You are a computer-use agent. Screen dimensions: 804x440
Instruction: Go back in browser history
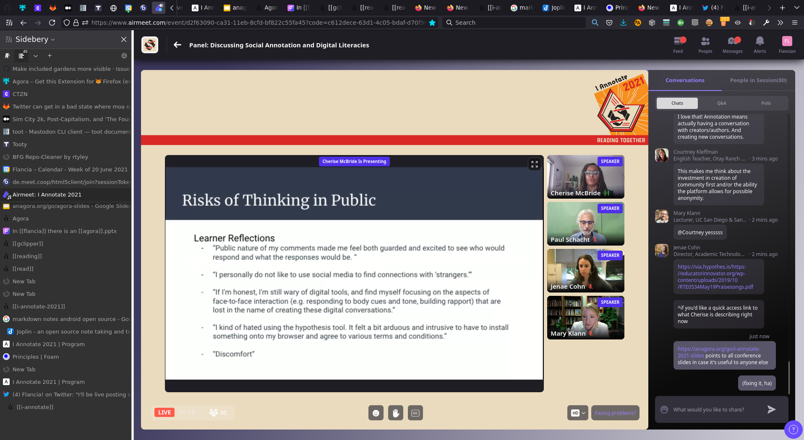pos(23,23)
